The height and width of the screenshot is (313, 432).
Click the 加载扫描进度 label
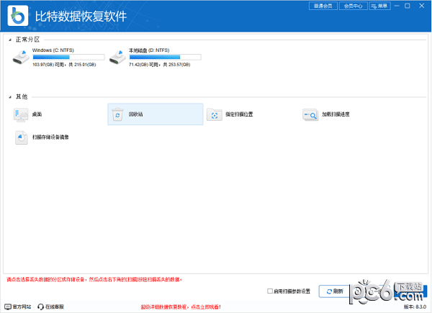pyautogui.click(x=336, y=114)
